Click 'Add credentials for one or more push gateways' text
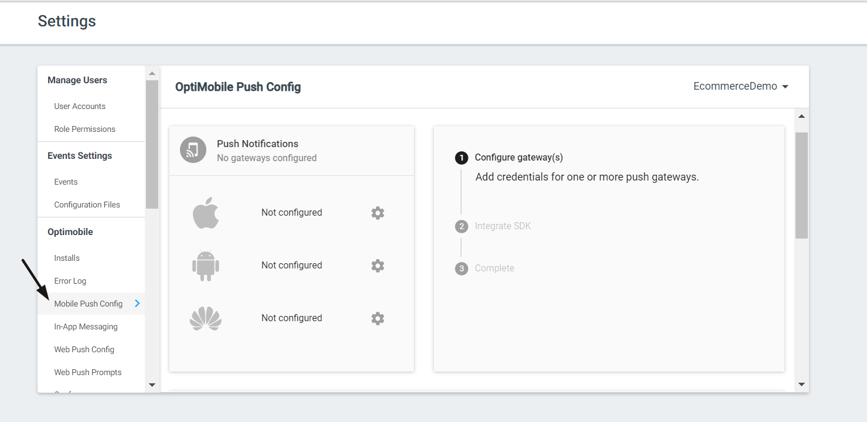 [587, 177]
